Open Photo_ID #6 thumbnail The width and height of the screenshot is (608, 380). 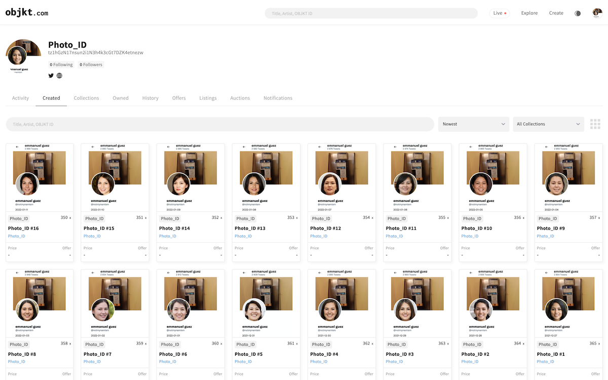click(x=191, y=303)
